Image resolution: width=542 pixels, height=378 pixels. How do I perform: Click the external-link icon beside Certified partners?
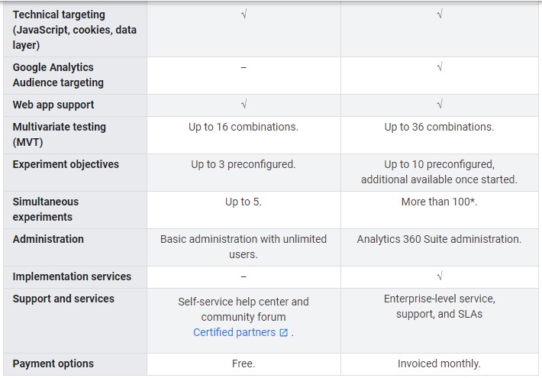click(283, 332)
